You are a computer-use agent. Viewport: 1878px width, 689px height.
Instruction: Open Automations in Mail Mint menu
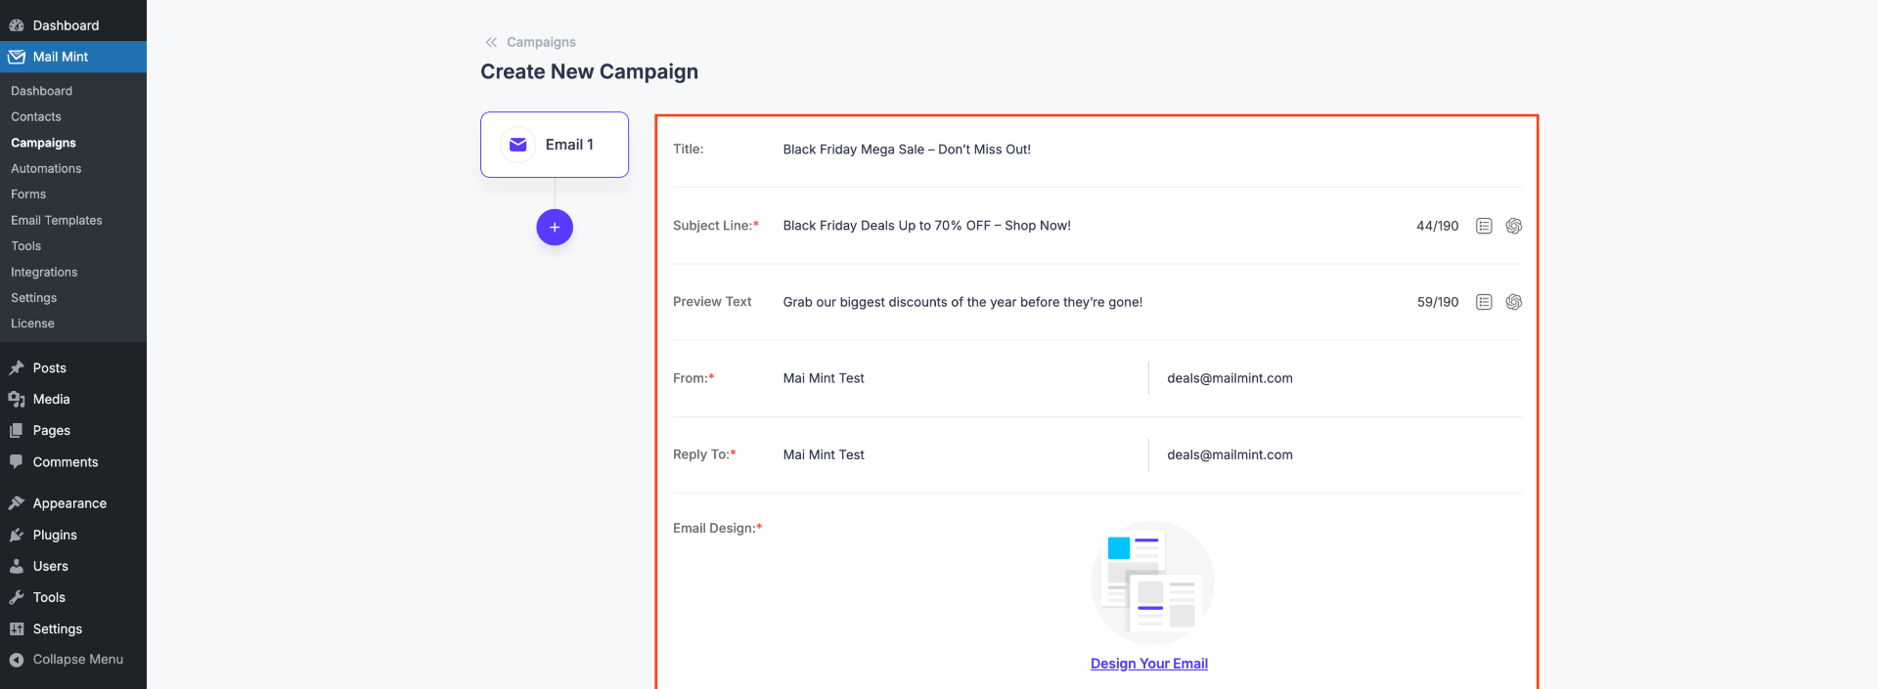46,168
